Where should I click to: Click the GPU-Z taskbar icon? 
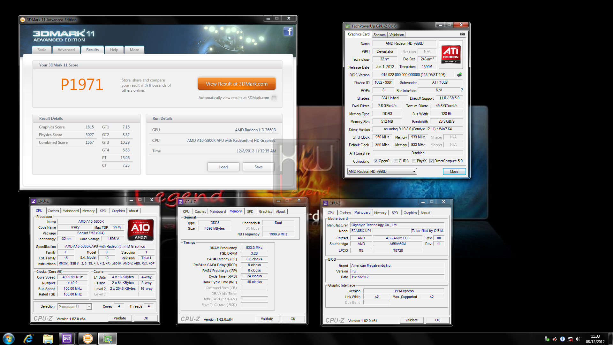point(108,339)
